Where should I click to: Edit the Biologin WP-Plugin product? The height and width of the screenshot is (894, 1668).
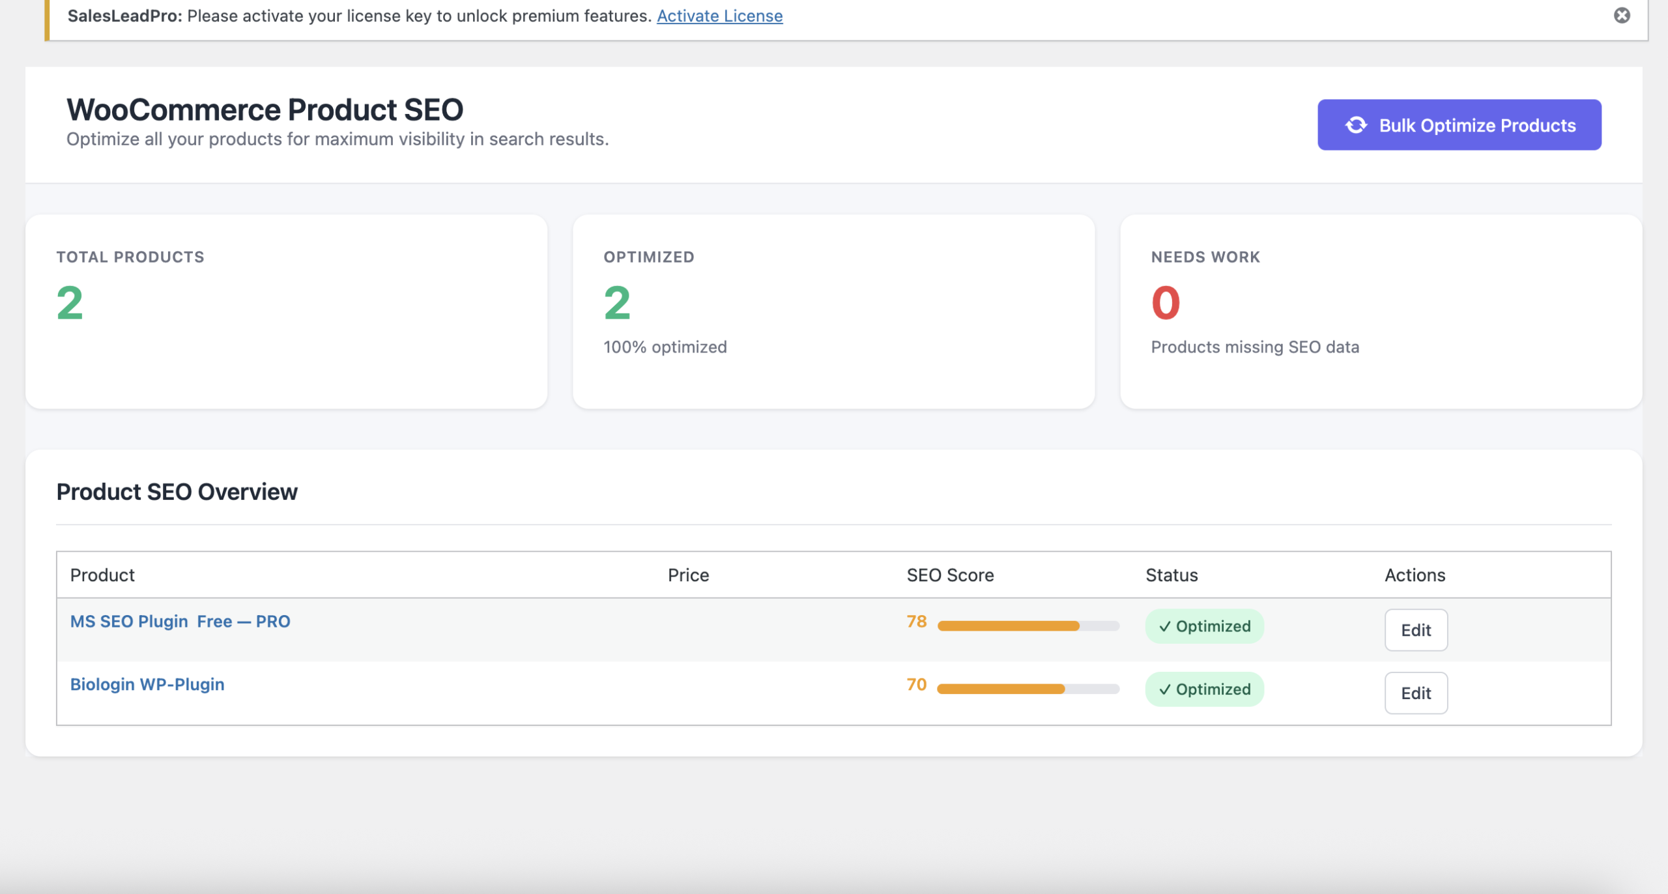point(1415,693)
